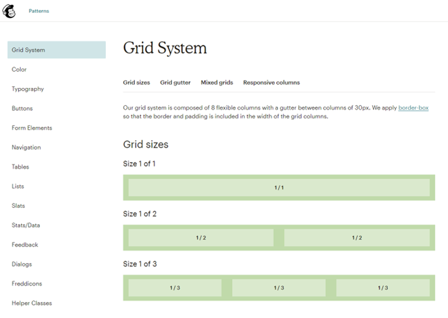
Task: Jump to the Grid gutter tab
Action: [175, 82]
